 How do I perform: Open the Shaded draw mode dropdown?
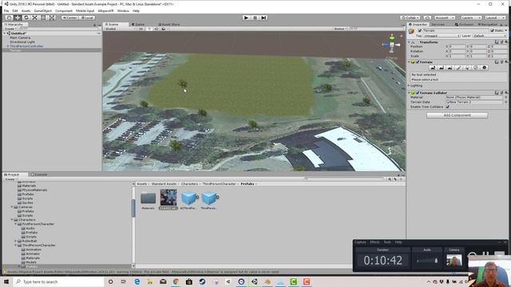(121, 29)
